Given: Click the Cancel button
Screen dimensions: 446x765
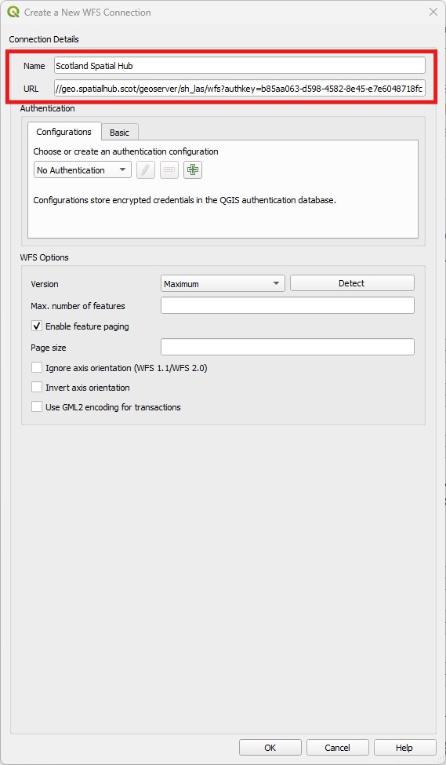Looking at the screenshot, I should [x=337, y=748].
